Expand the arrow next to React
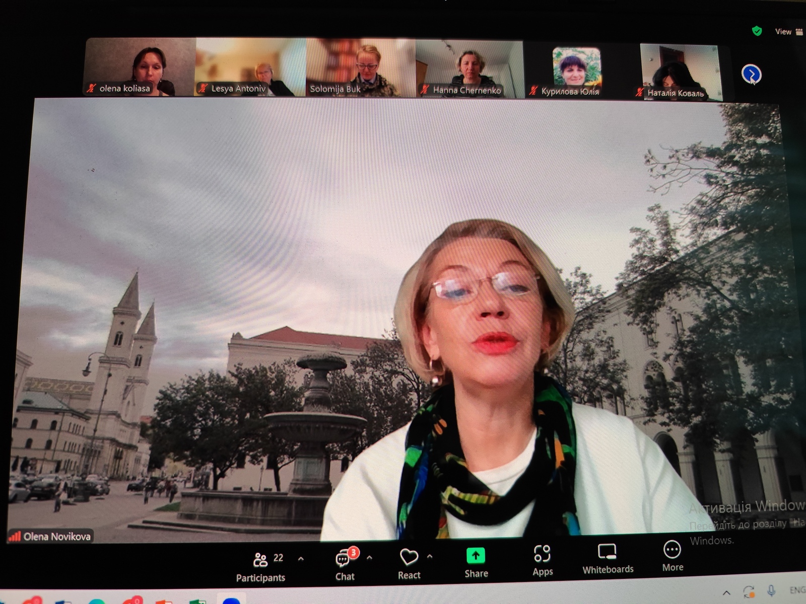Image resolution: width=806 pixels, height=604 pixels. (x=430, y=556)
